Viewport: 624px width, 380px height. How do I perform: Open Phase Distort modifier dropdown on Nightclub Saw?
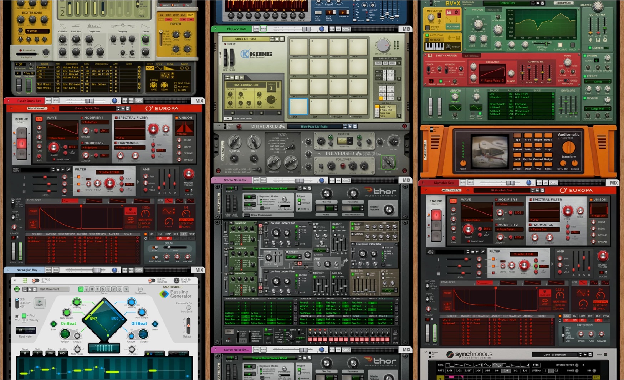(x=509, y=229)
